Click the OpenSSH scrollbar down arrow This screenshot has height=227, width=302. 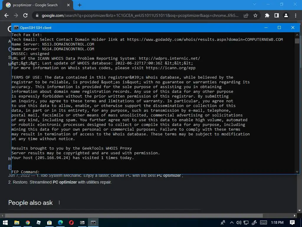click(x=297, y=172)
